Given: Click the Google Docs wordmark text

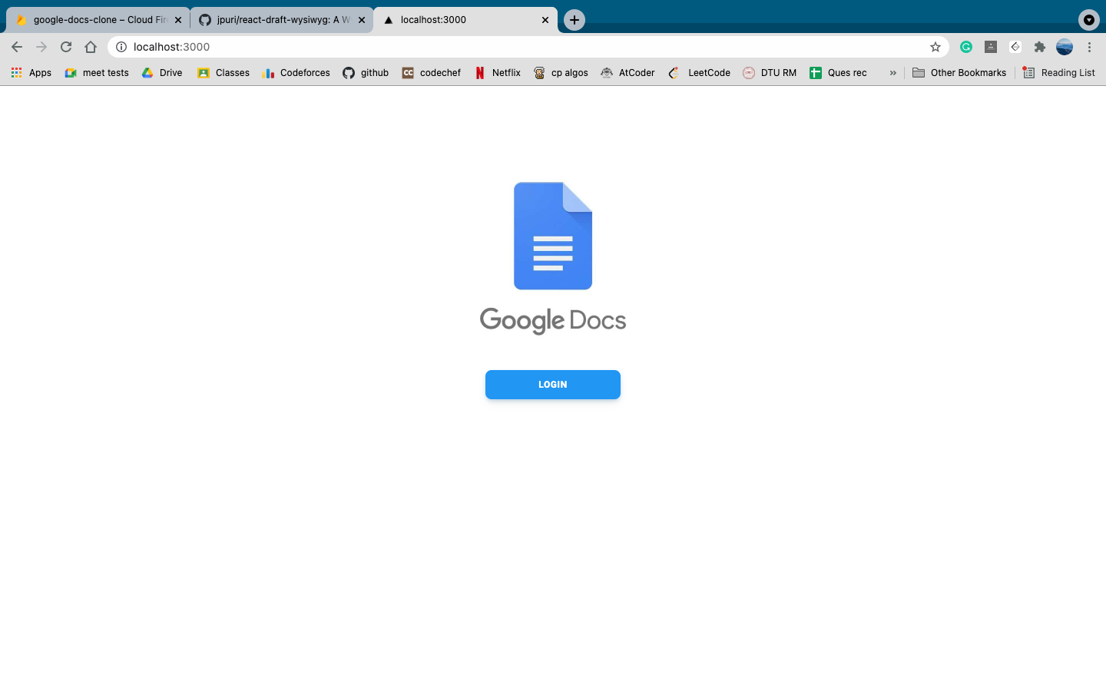Looking at the screenshot, I should click(553, 320).
